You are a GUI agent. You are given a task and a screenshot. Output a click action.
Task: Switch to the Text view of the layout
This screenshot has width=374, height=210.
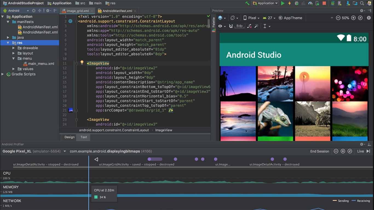coord(83,137)
